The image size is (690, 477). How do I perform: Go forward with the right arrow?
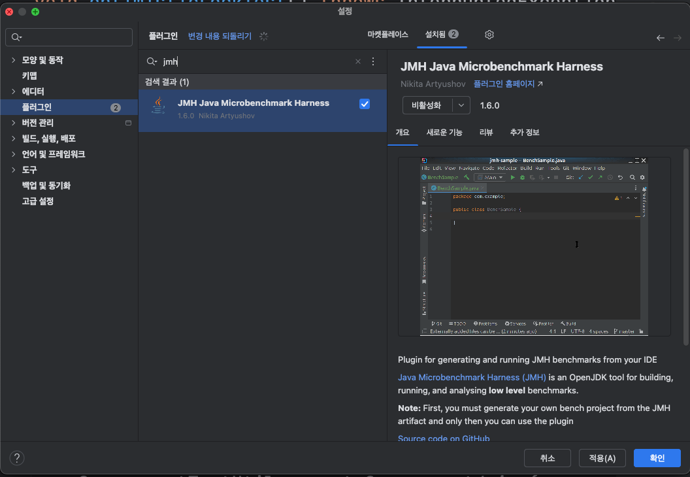pos(677,38)
